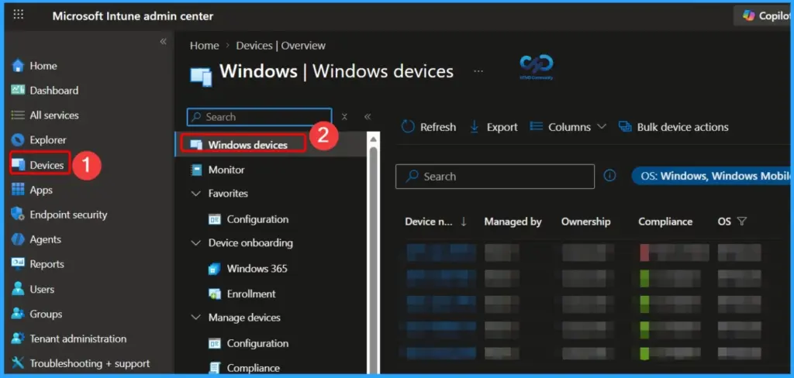
Task: Focus the blade menu Search box
Action: [x=259, y=117]
